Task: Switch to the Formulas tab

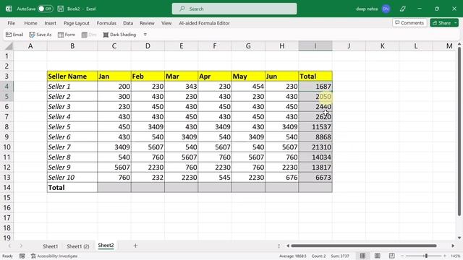Action: (106, 23)
